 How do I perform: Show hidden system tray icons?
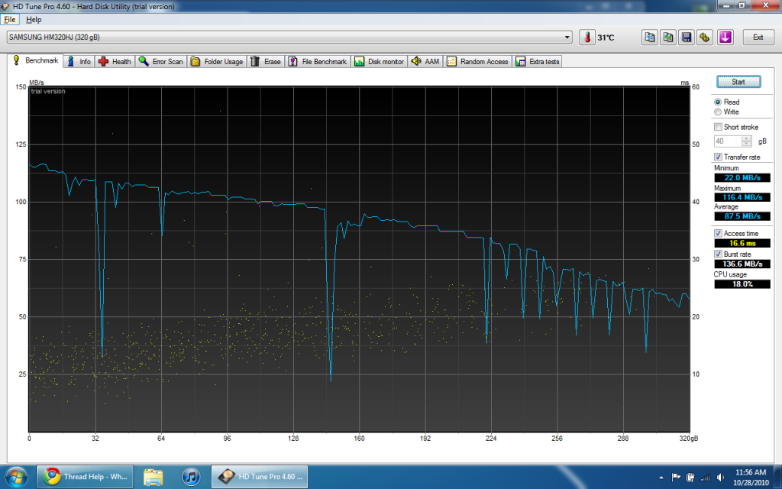pos(661,478)
